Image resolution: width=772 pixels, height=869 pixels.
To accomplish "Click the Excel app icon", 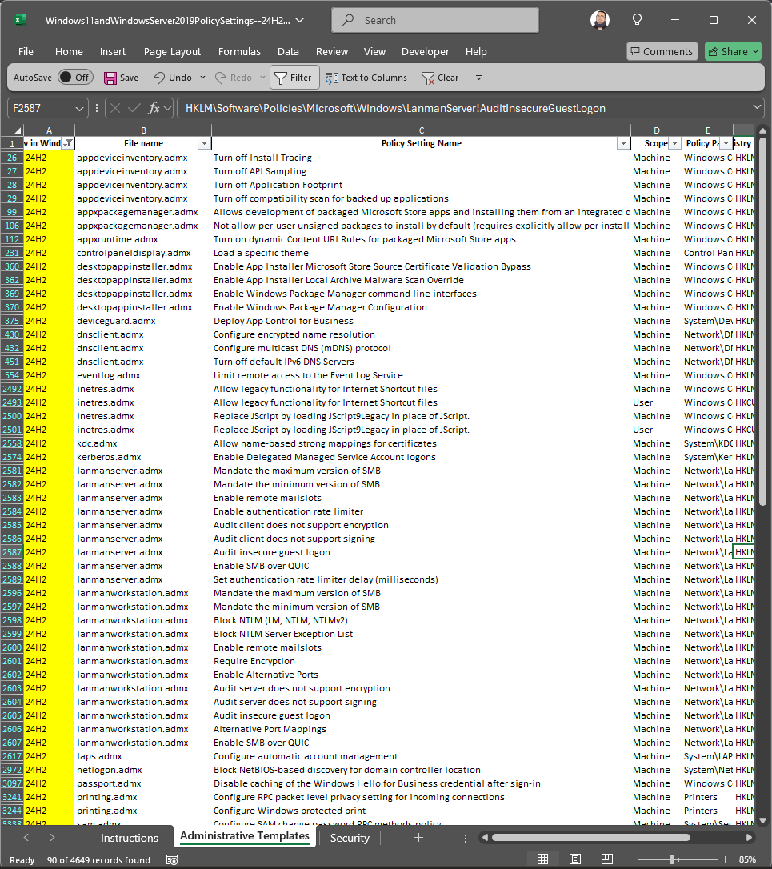I will pos(20,20).
